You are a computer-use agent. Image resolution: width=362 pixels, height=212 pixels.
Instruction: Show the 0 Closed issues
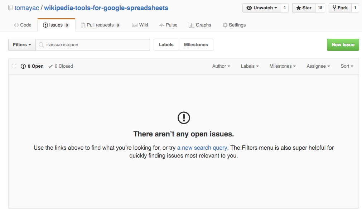61,66
